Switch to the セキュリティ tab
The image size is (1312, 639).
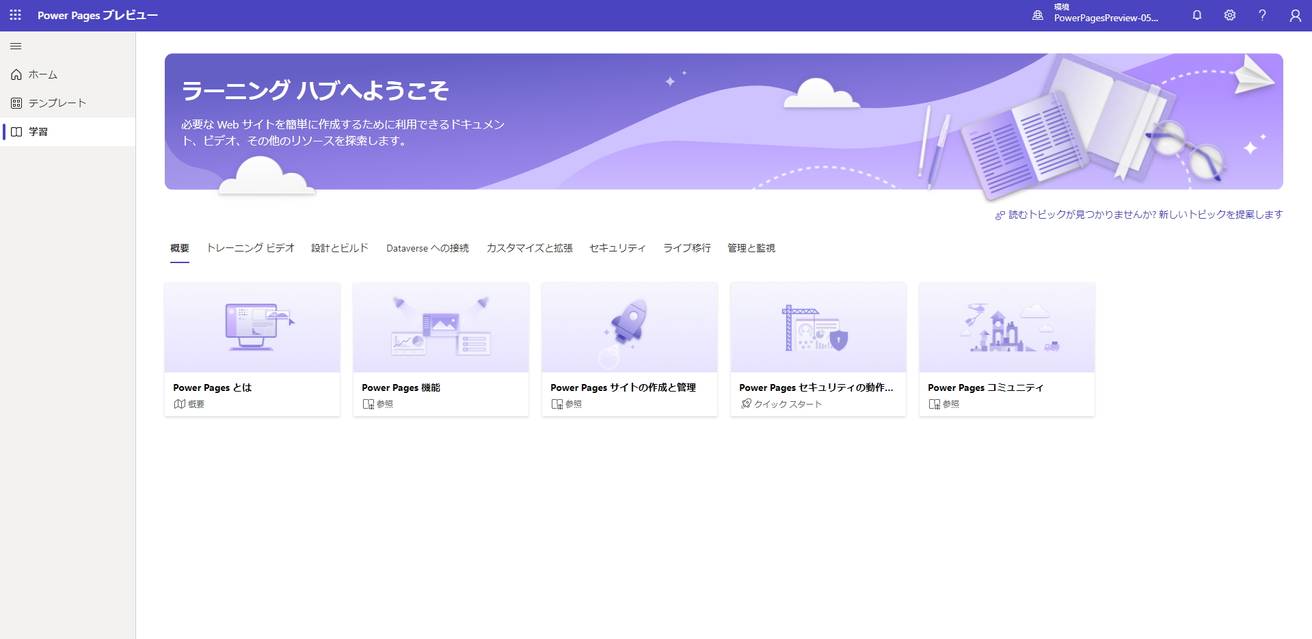pos(617,248)
